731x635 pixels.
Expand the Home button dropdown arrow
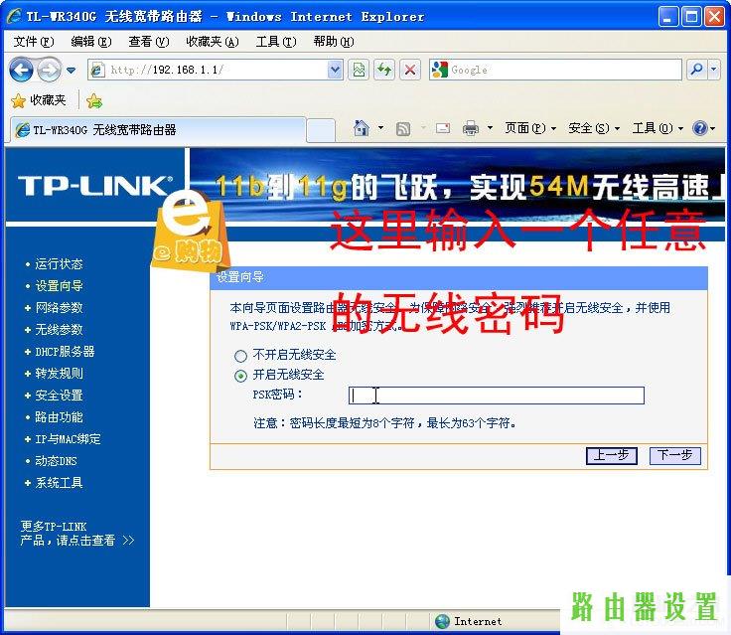[x=380, y=128]
